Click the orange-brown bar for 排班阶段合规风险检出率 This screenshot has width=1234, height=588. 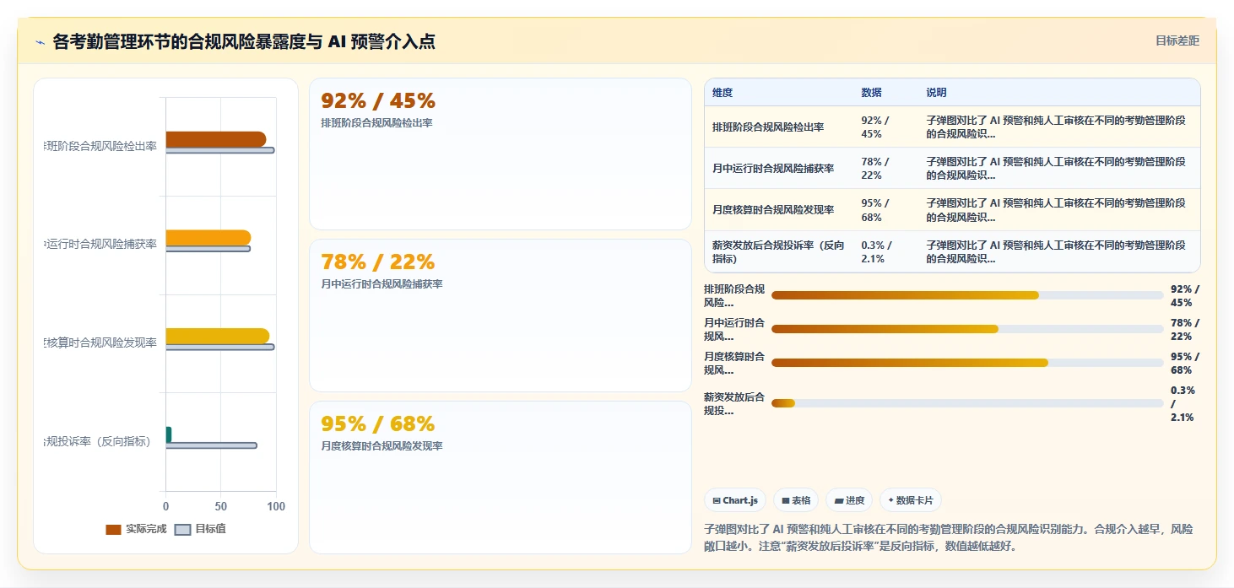pos(216,139)
